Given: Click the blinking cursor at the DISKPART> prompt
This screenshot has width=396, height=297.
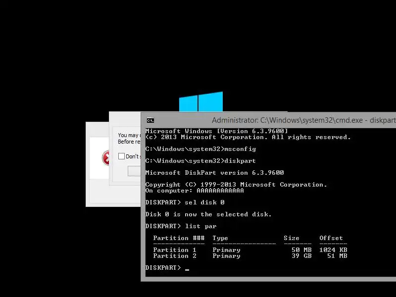Looking at the screenshot, I should click(x=187, y=269).
